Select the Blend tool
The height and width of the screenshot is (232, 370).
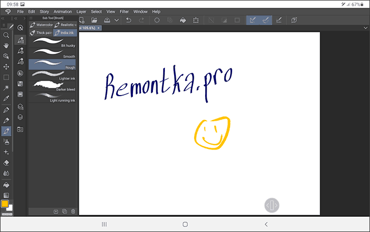(6, 173)
